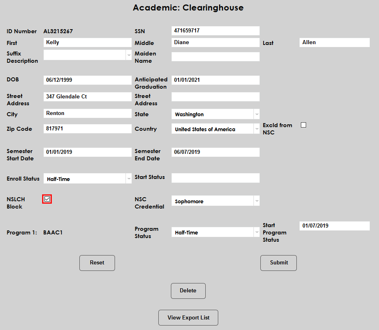Viewport: 379px width, 330px height.
Task: Click the Semester End Date field
Action: (x=215, y=152)
